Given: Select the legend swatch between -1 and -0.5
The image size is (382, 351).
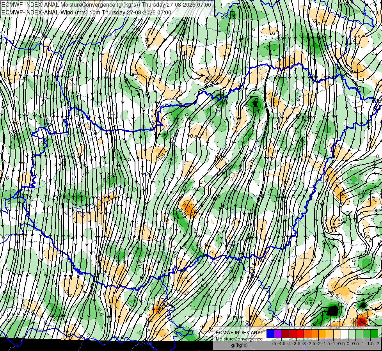Looking at the screenshot, I should 337,334.
